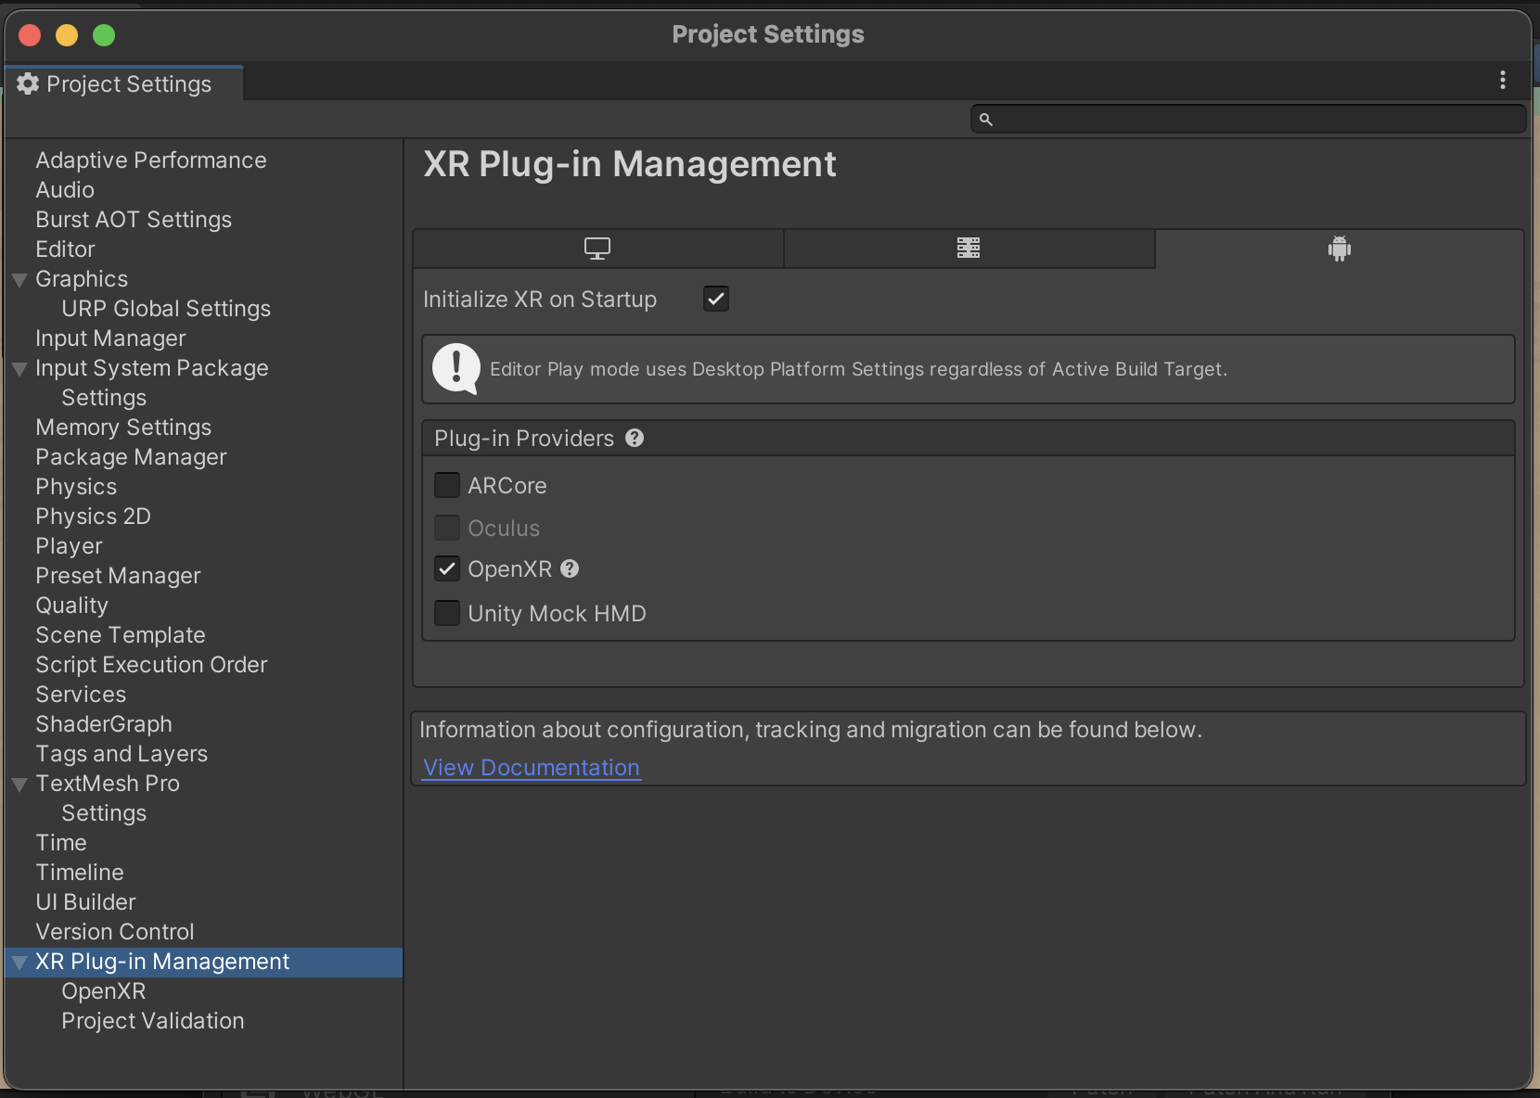
Task: Open the three-dot window options menu
Action: pyautogui.click(x=1503, y=81)
